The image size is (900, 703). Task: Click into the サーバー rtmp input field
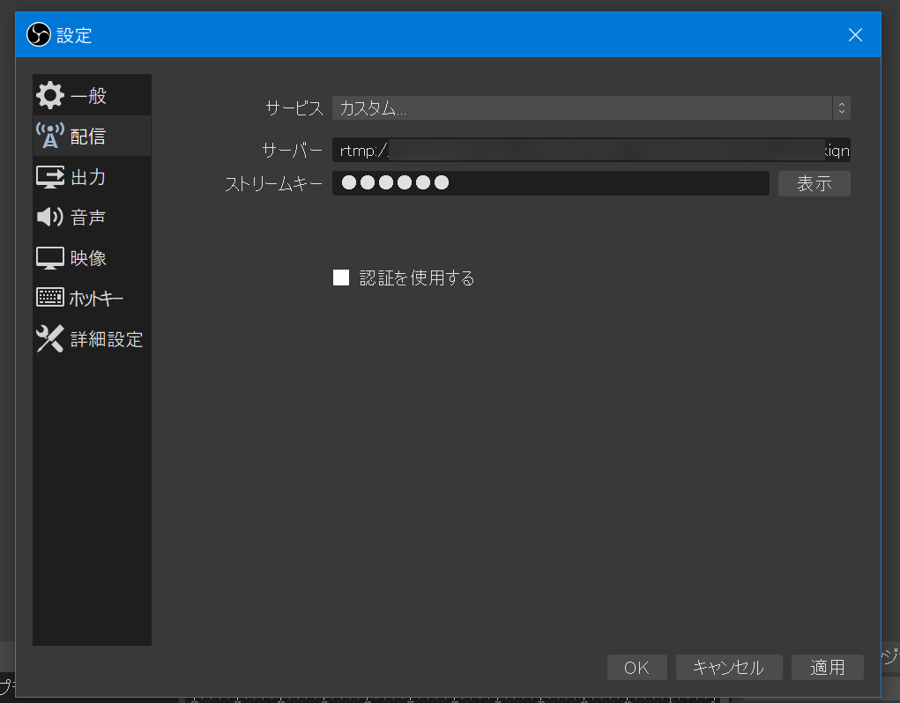(x=591, y=151)
